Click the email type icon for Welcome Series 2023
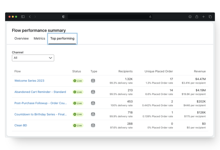The width and height of the screenshot is (220, 150). click(x=93, y=81)
